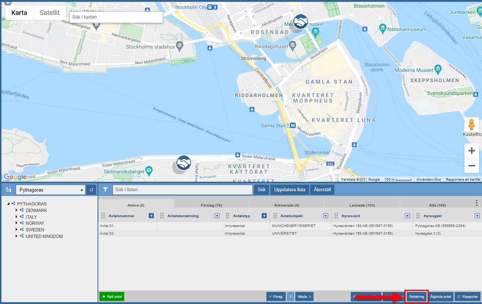Switch to the Larmade (103) tab

[362, 205]
